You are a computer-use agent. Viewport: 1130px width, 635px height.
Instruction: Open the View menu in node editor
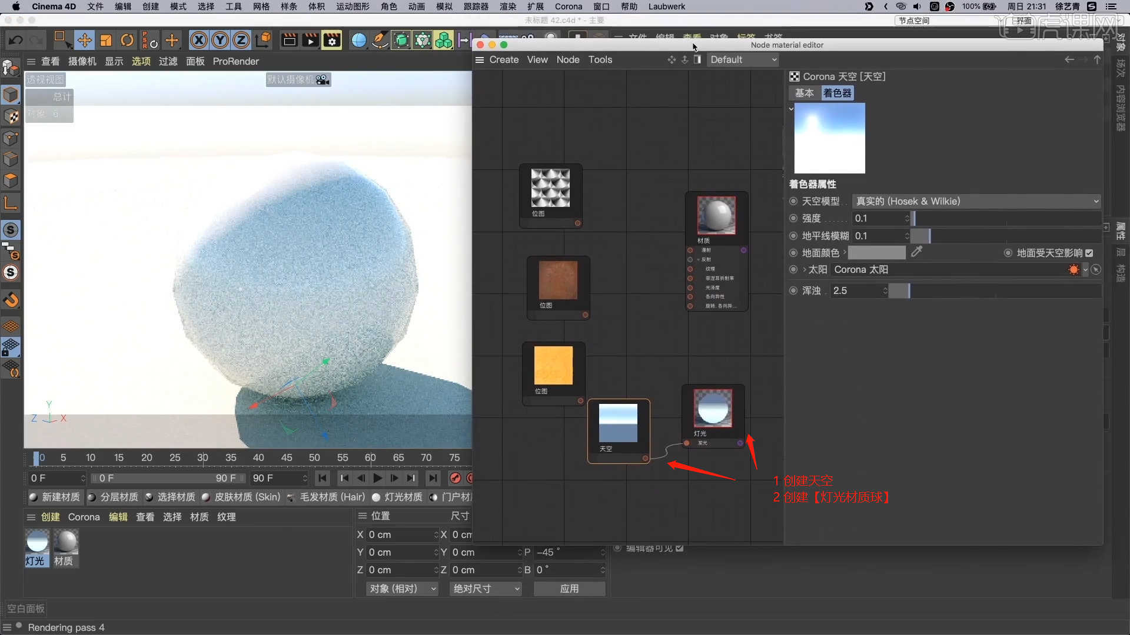coord(537,59)
